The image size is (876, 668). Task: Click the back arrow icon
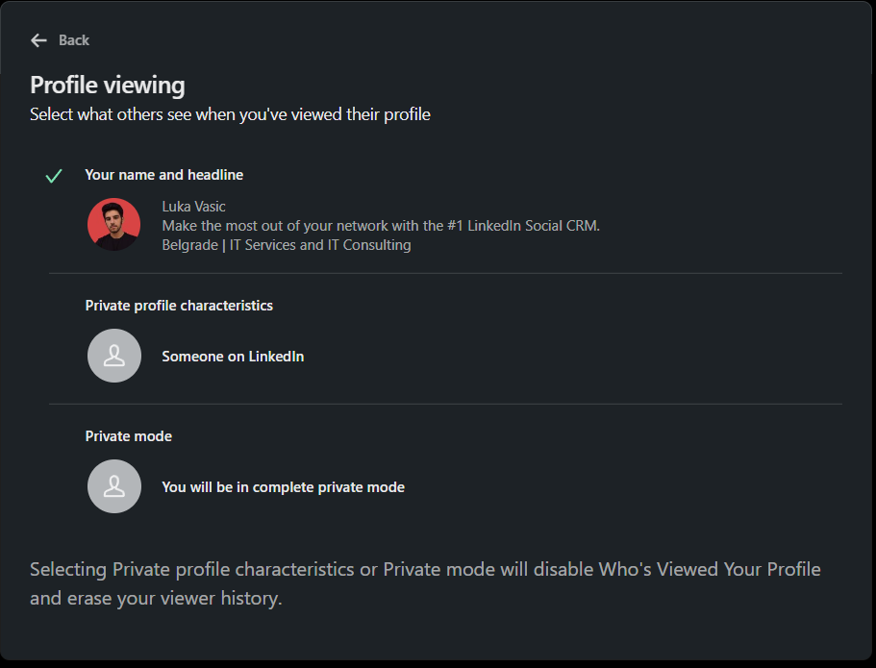coord(38,40)
